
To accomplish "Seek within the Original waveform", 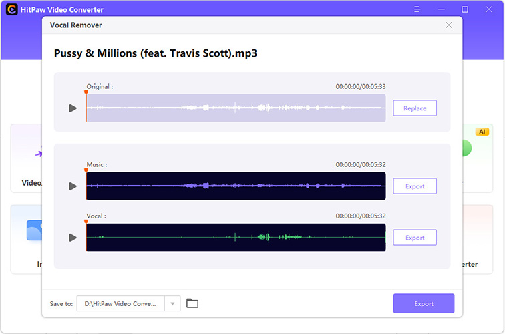I will tap(236, 108).
